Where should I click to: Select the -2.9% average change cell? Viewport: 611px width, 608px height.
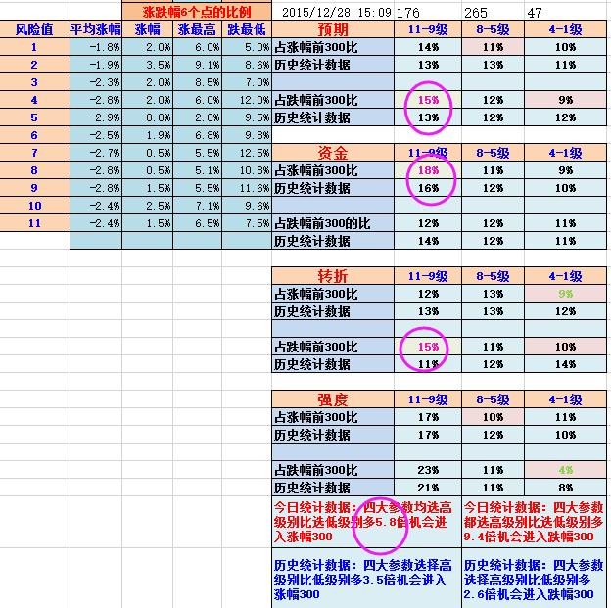(x=96, y=117)
